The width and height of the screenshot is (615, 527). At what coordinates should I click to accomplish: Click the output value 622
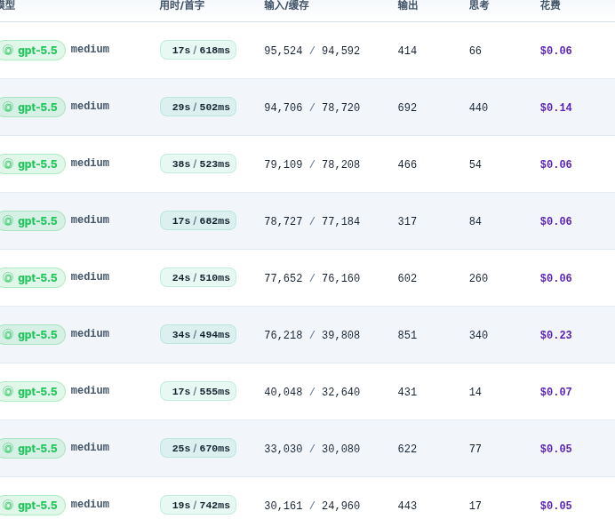[407, 449]
